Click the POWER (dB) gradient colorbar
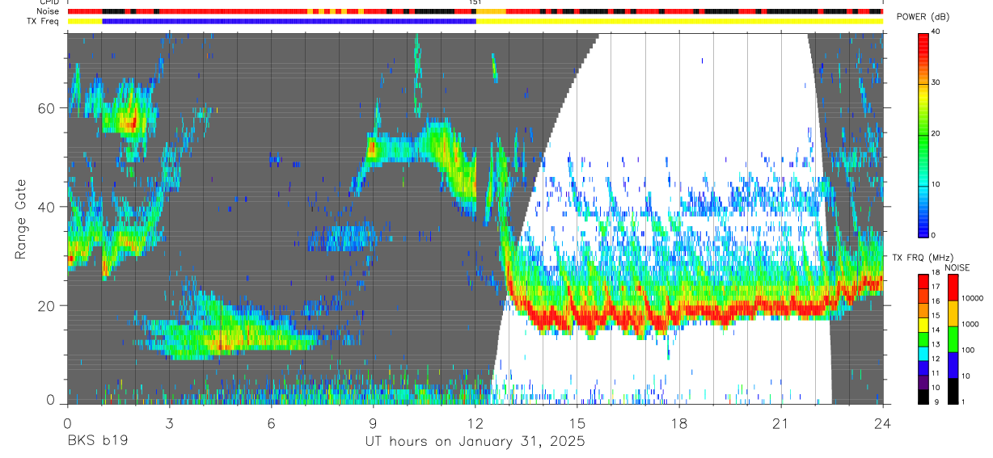993x458 pixels. point(923,134)
